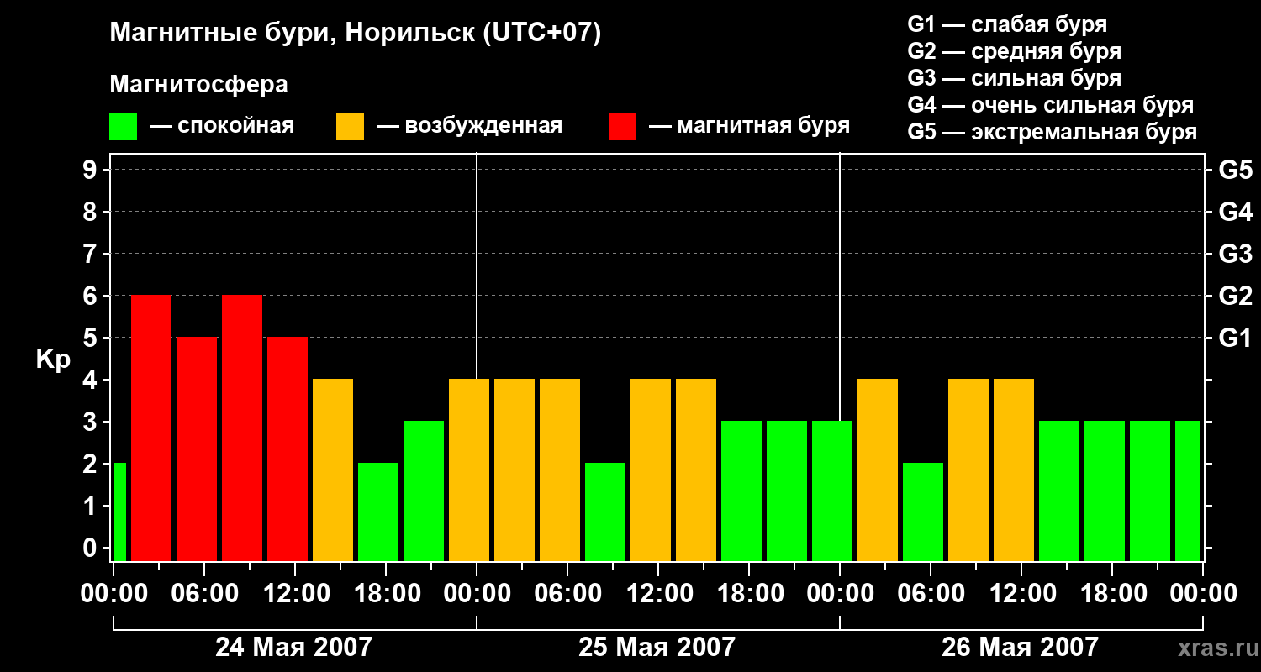Click the narrow green Kp 2 bar at chart start

[119, 512]
